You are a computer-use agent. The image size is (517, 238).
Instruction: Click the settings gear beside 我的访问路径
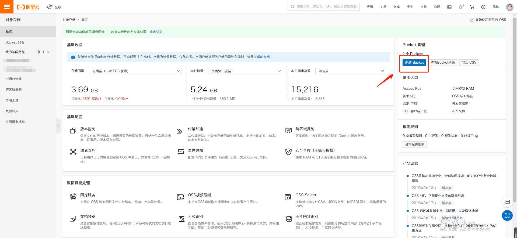(38, 52)
